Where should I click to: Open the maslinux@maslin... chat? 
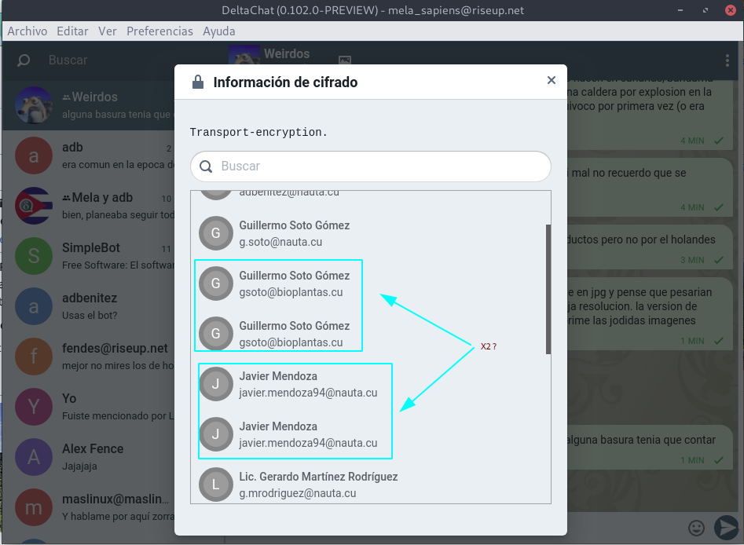(90, 507)
